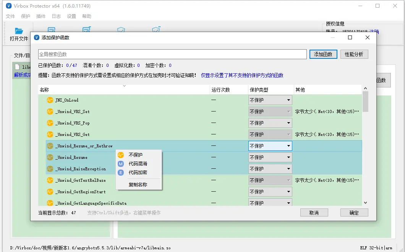This screenshot has width=405, height=252.
Task: Click the 仅显示设置了其不支持的保护方式的函数 link
Action: [x=242, y=75]
